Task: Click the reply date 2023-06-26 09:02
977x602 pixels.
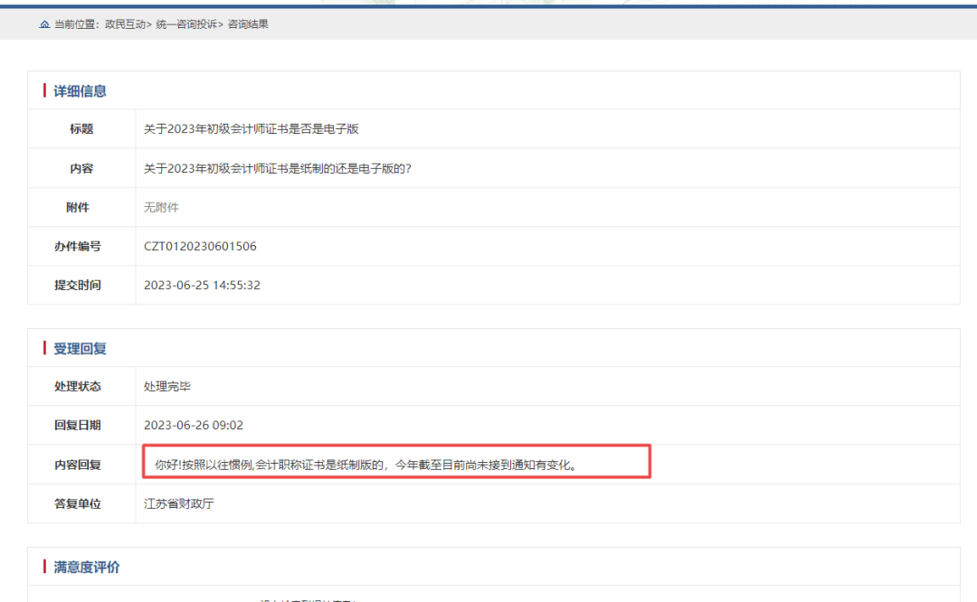Action: click(x=194, y=426)
